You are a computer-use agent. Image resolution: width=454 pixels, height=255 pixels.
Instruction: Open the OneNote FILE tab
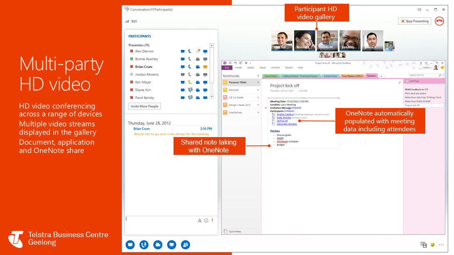[x=227, y=68]
